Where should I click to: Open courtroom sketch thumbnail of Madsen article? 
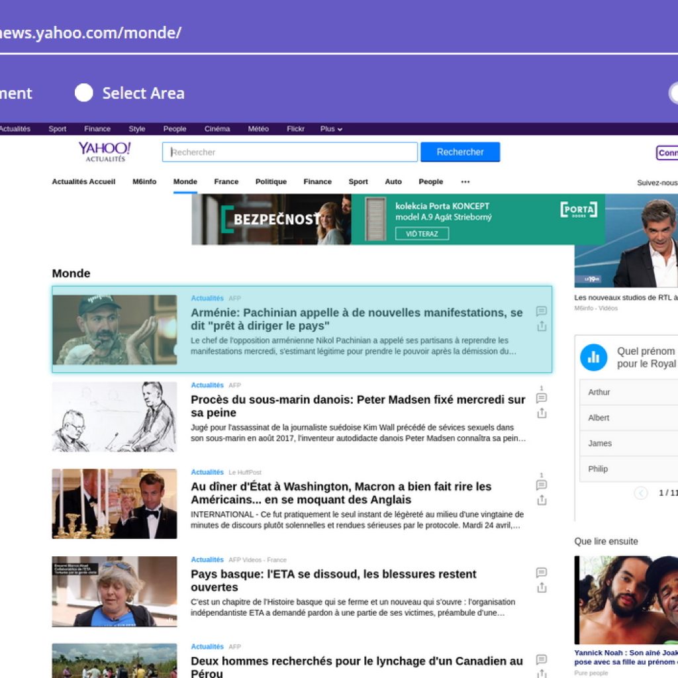tap(115, 417)
